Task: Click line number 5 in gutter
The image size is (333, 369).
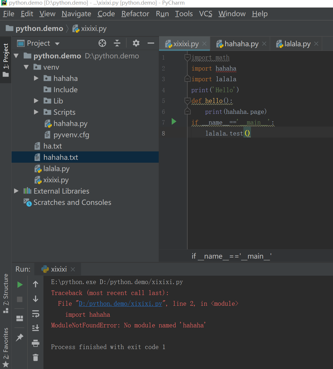Action: 163,101
